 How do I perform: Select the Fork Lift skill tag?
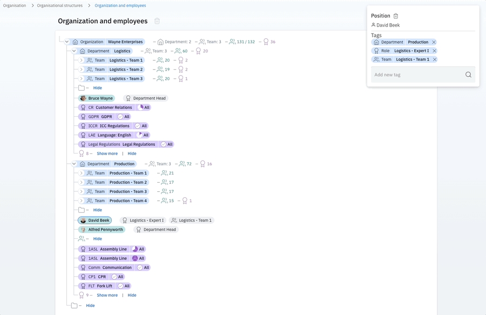(x=104, y=286)
